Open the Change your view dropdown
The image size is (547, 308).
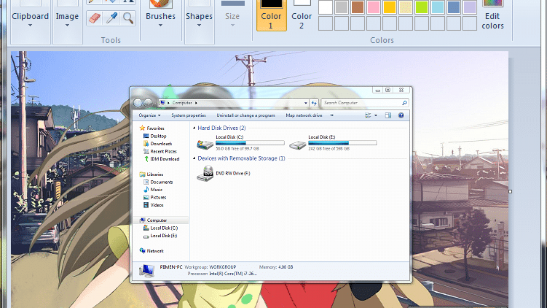pyautogui.click(x=376, y=115)
